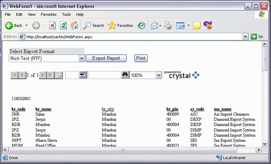This screenshot has width=271, height=164.
Task: Refresh the page with the Refresh icon
Action: [x=63, y=26]
